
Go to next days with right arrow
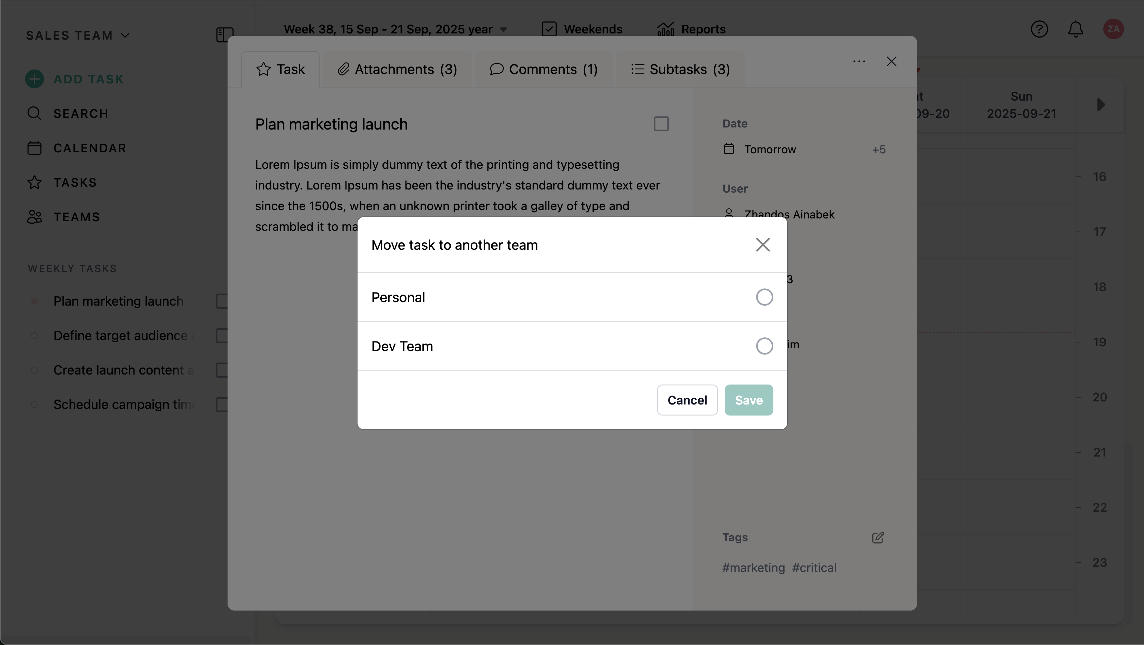point(1101,105)
